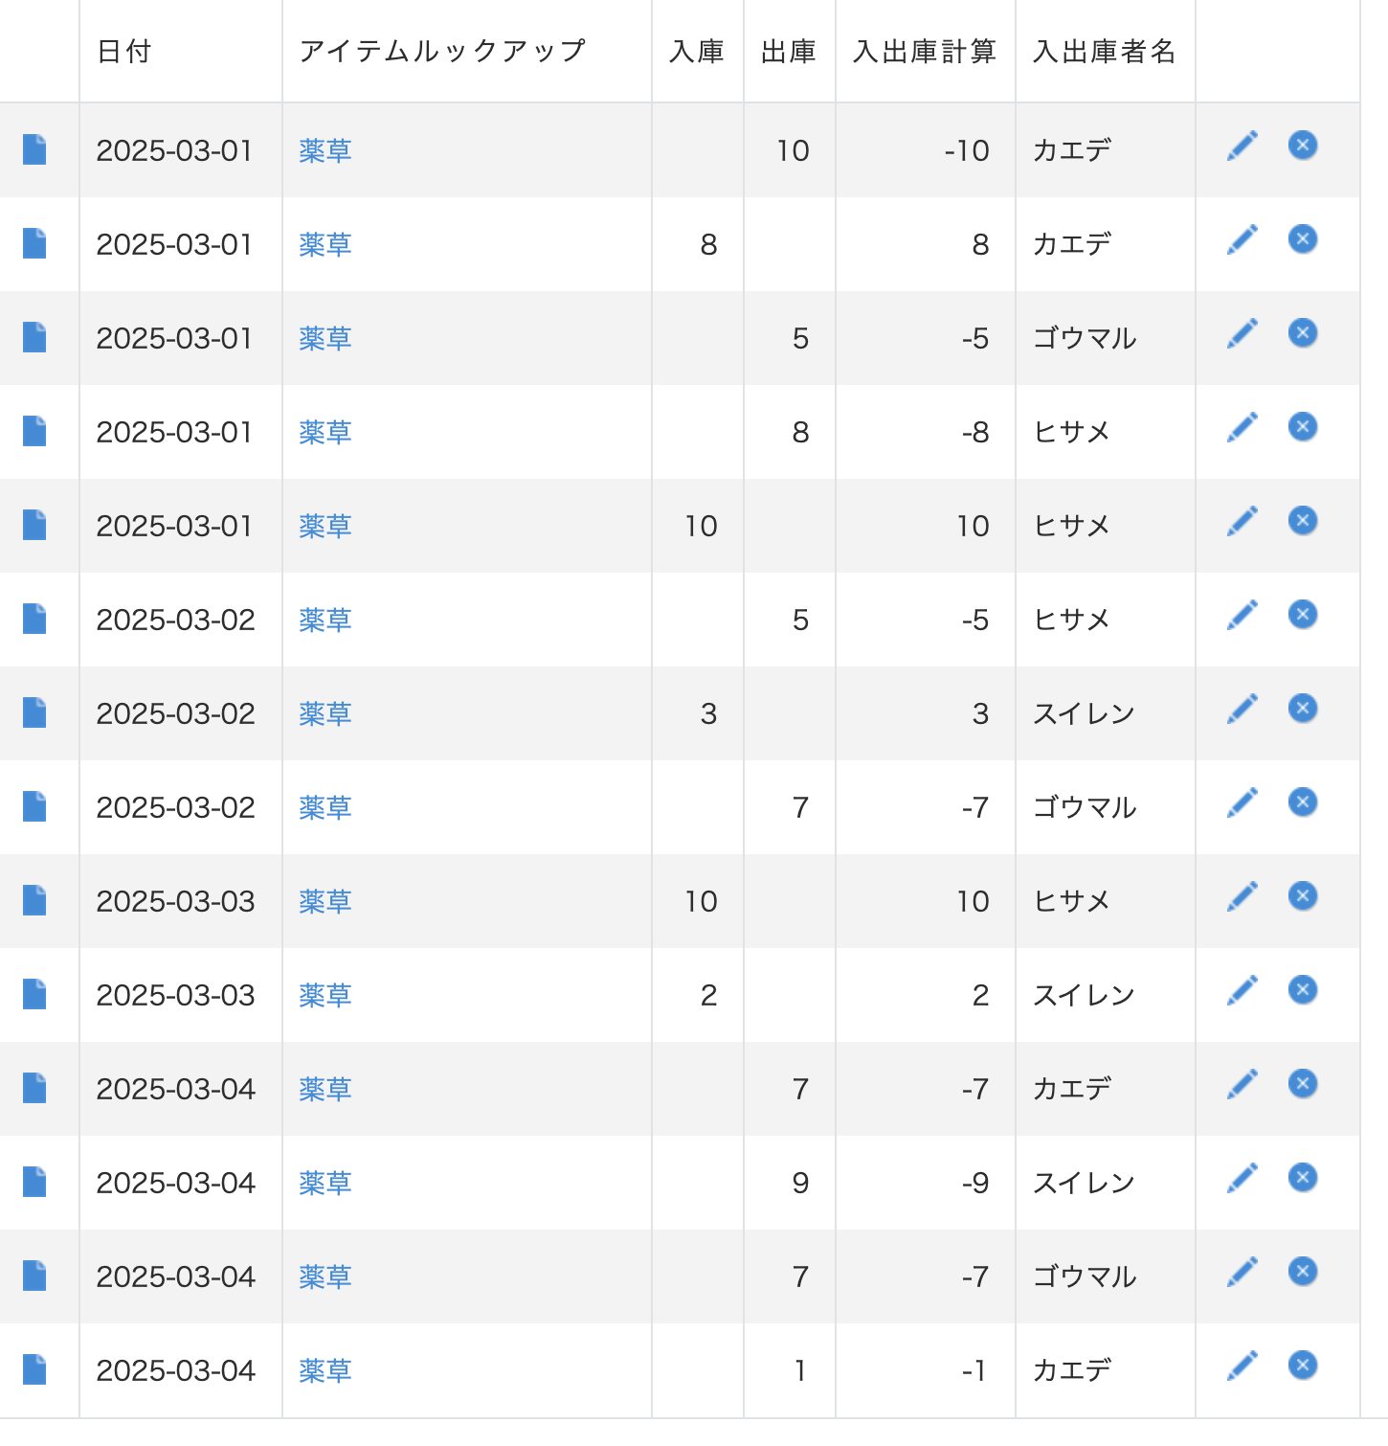Edit the 2025-03-01 ヒサメ -8 record
The image size is (1388, 1446).
tap(1242, 428)
